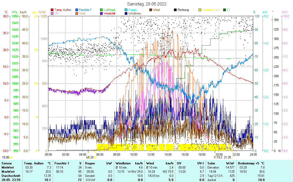Select the 'ET' legend label
Viewport: 293px width, 182px height.
pos(228,10)
